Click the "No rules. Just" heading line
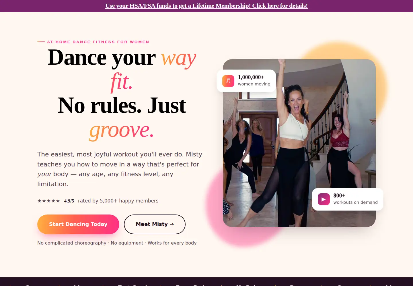Viewport: 413px width, 286px height. pos(122,106)
